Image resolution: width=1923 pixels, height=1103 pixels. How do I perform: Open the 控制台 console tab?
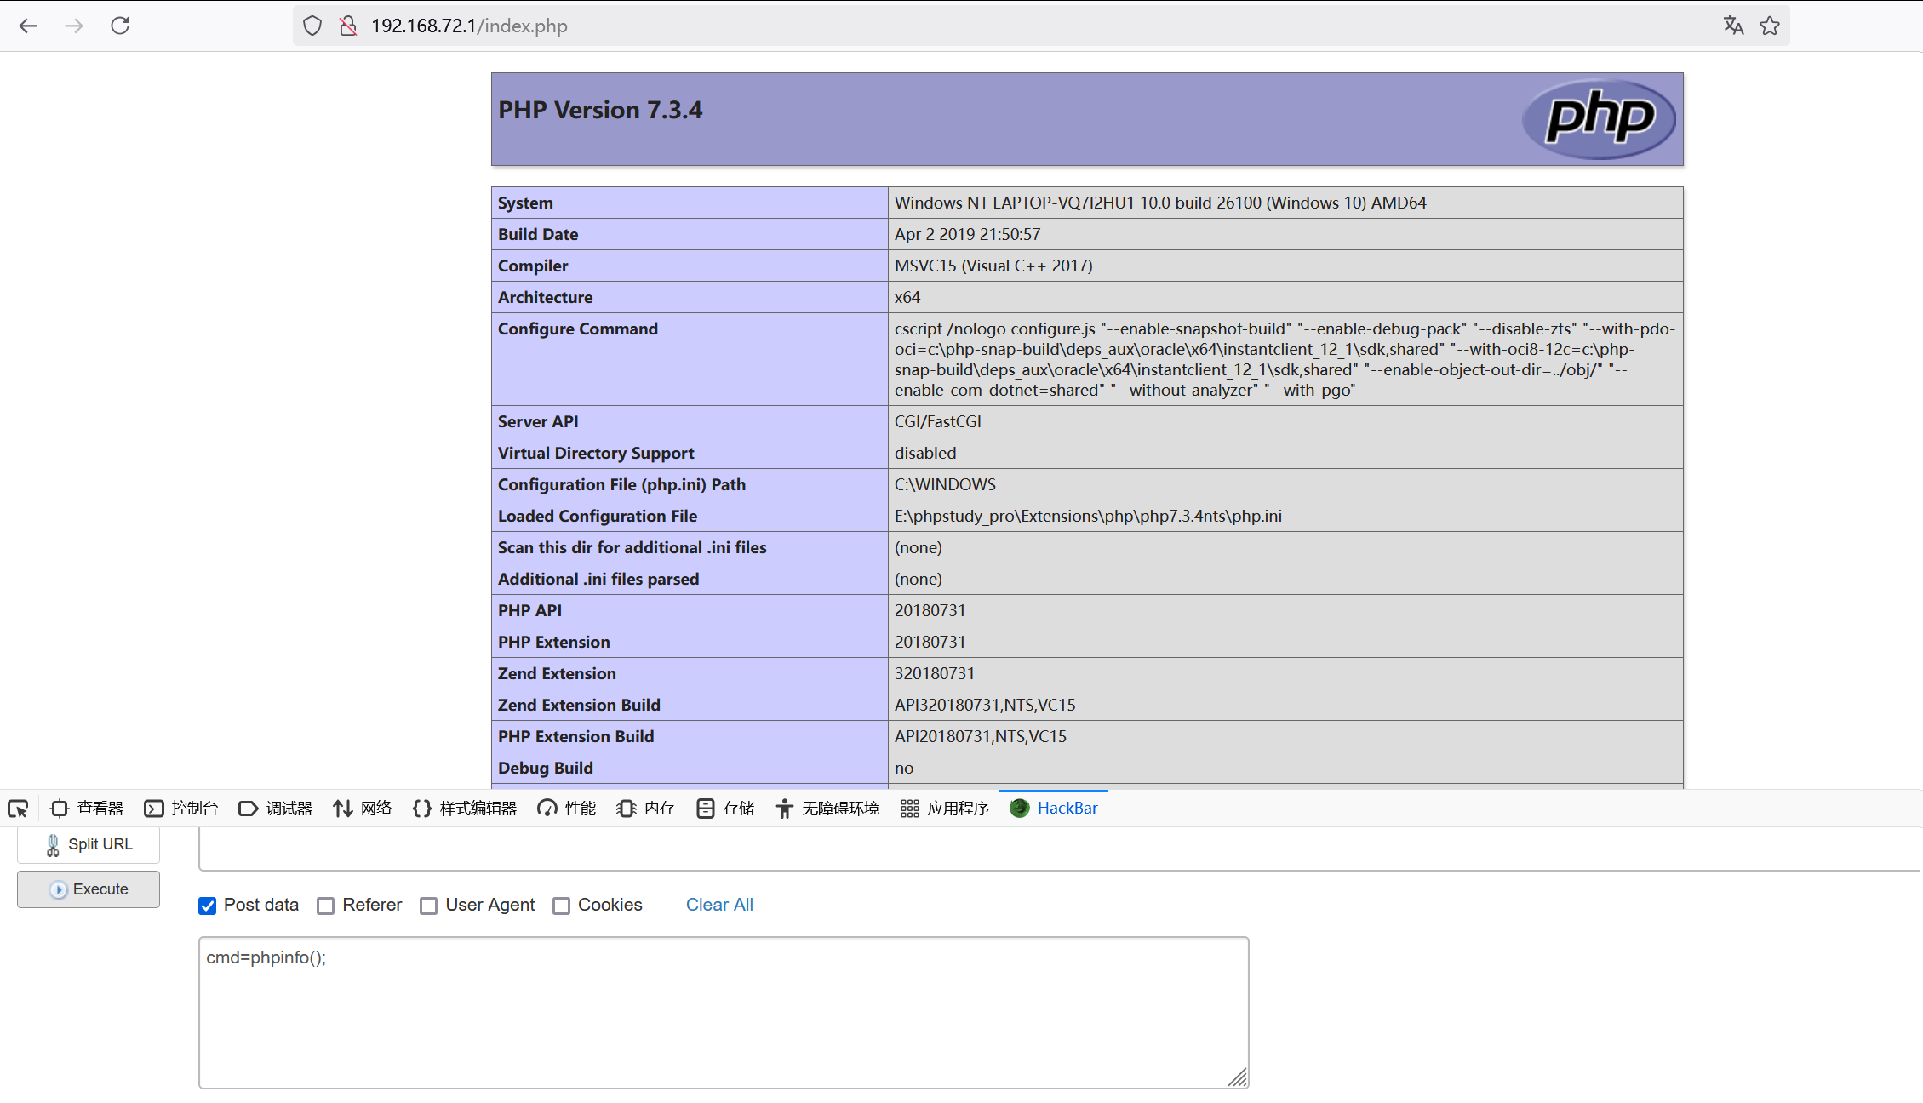pyautogui.click(x=181, y=809)
